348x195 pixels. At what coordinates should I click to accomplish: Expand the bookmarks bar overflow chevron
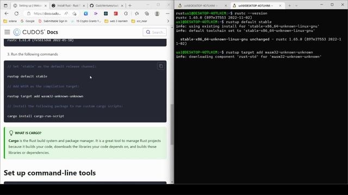168,21
